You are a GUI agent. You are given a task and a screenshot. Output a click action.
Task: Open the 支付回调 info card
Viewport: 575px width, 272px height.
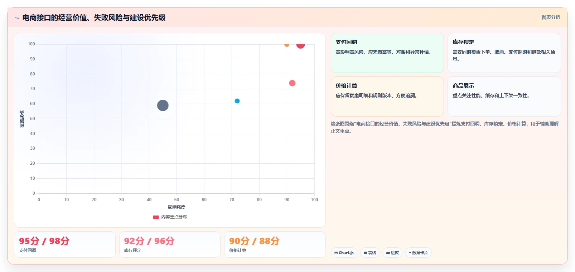click(x=387, y=53)
